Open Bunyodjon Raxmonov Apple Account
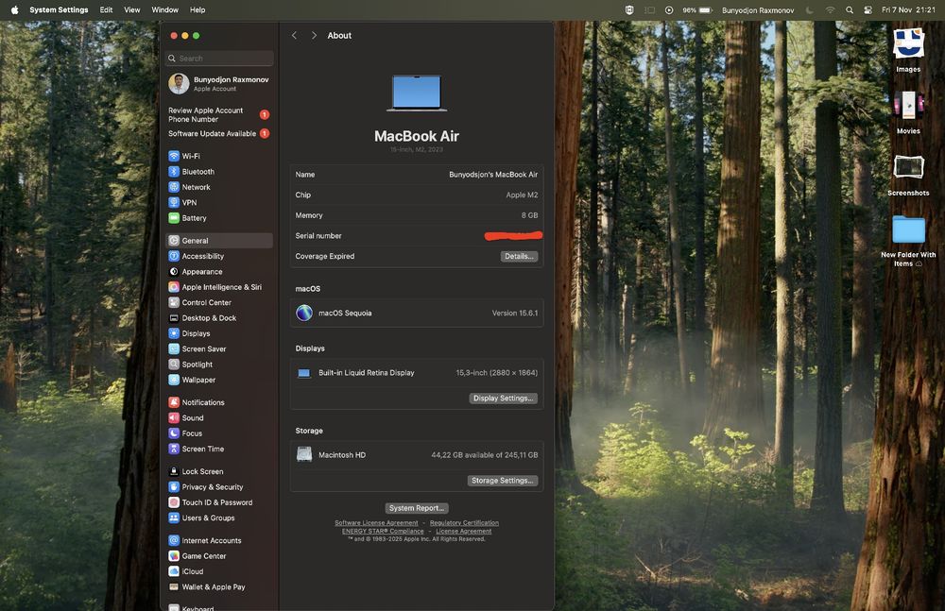The height and width of the screenshot is (611, 945). pyautogui.click(x=219, y=84)
